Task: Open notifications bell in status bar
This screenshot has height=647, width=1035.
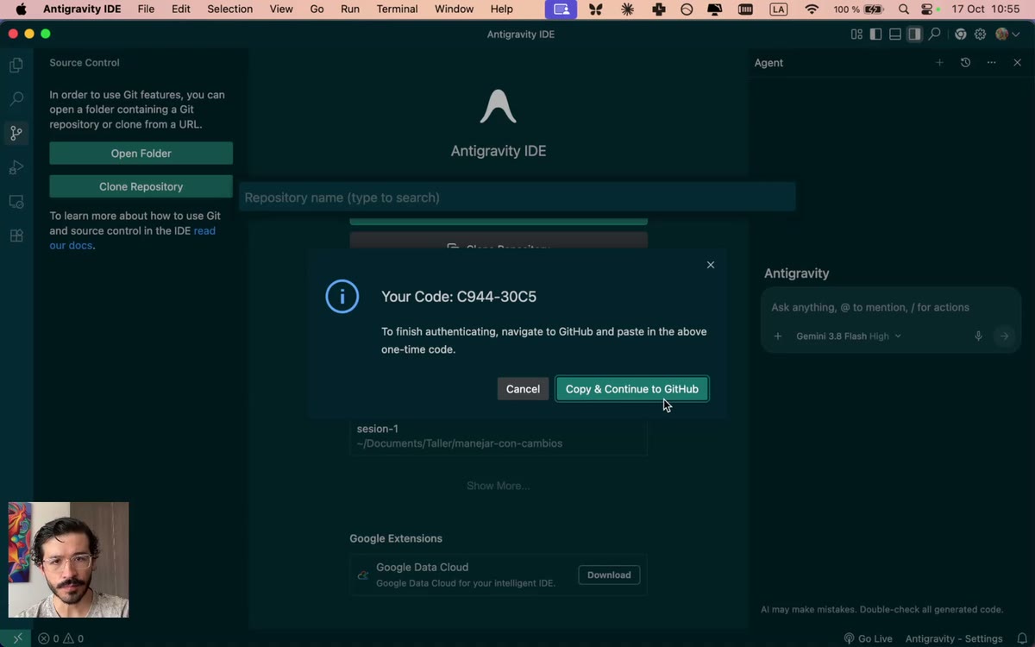Action: pos(1022,638)
